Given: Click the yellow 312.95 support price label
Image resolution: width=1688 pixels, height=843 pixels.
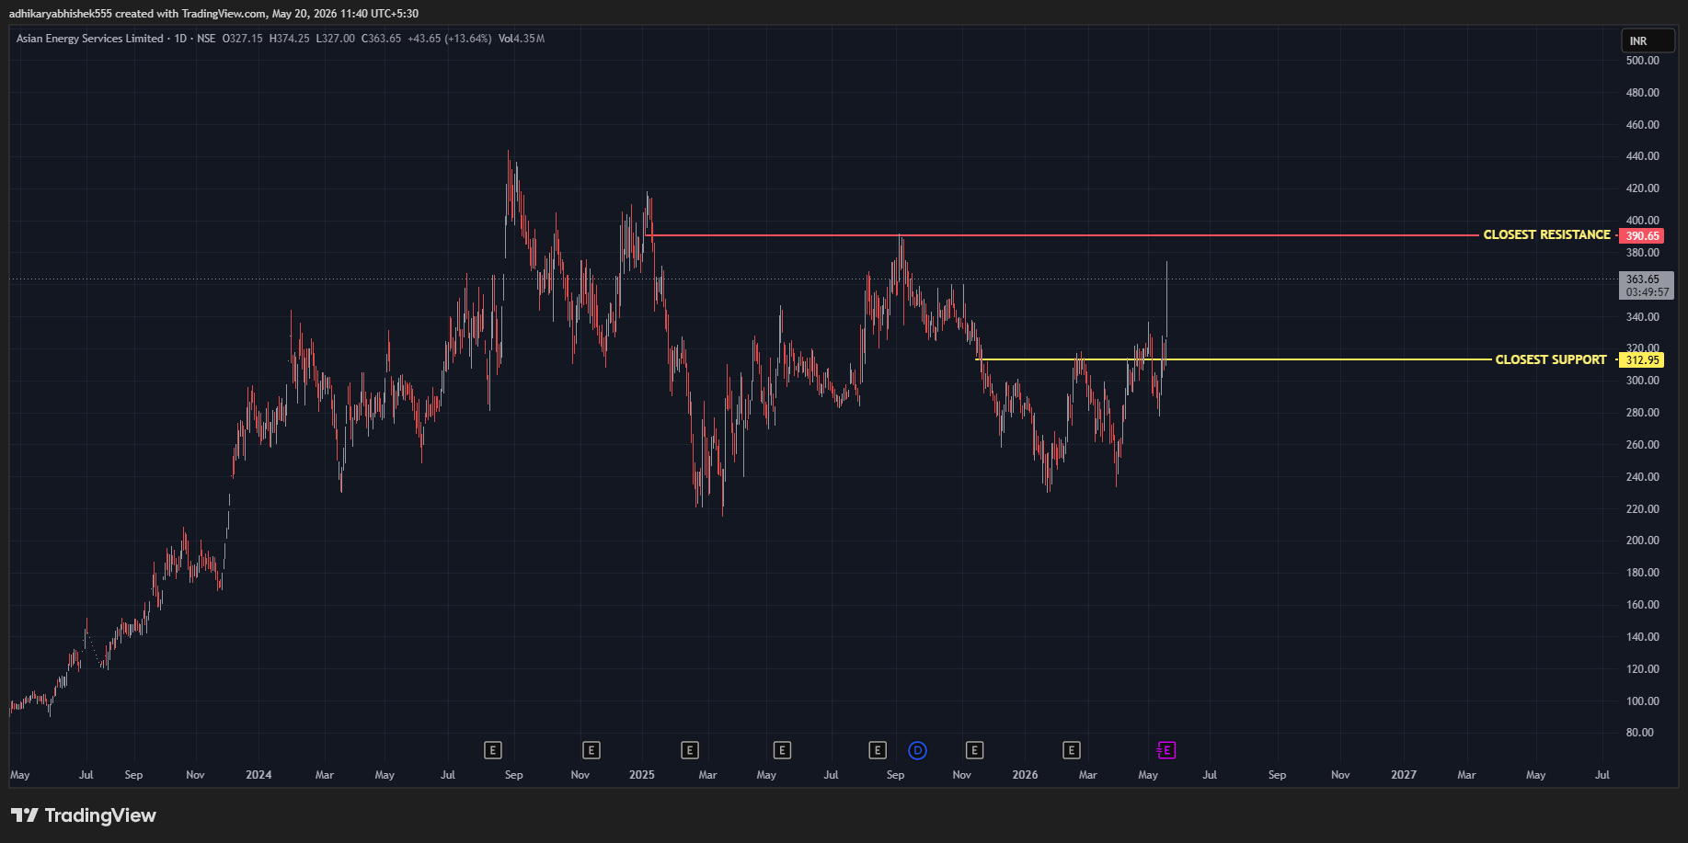Looking at the screenshot, I should [x=1642, y=360].
